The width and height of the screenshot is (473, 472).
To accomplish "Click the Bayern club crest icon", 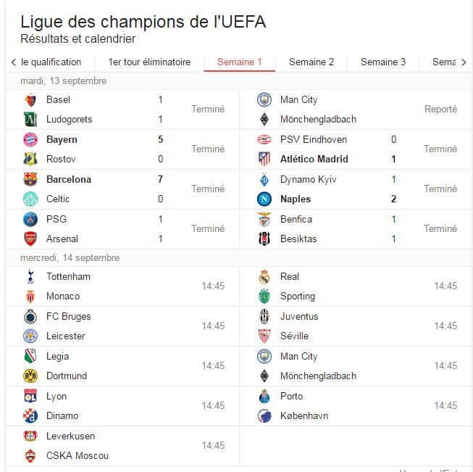I will point(30,139).
